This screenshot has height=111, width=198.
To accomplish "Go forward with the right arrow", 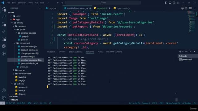I will coord(62,3).
